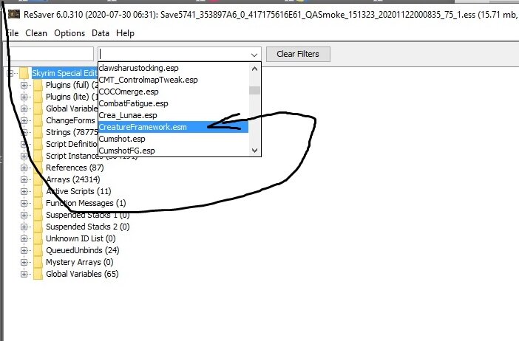
Task: Expand the Unknown ID List (0) node
Action: 24,238
